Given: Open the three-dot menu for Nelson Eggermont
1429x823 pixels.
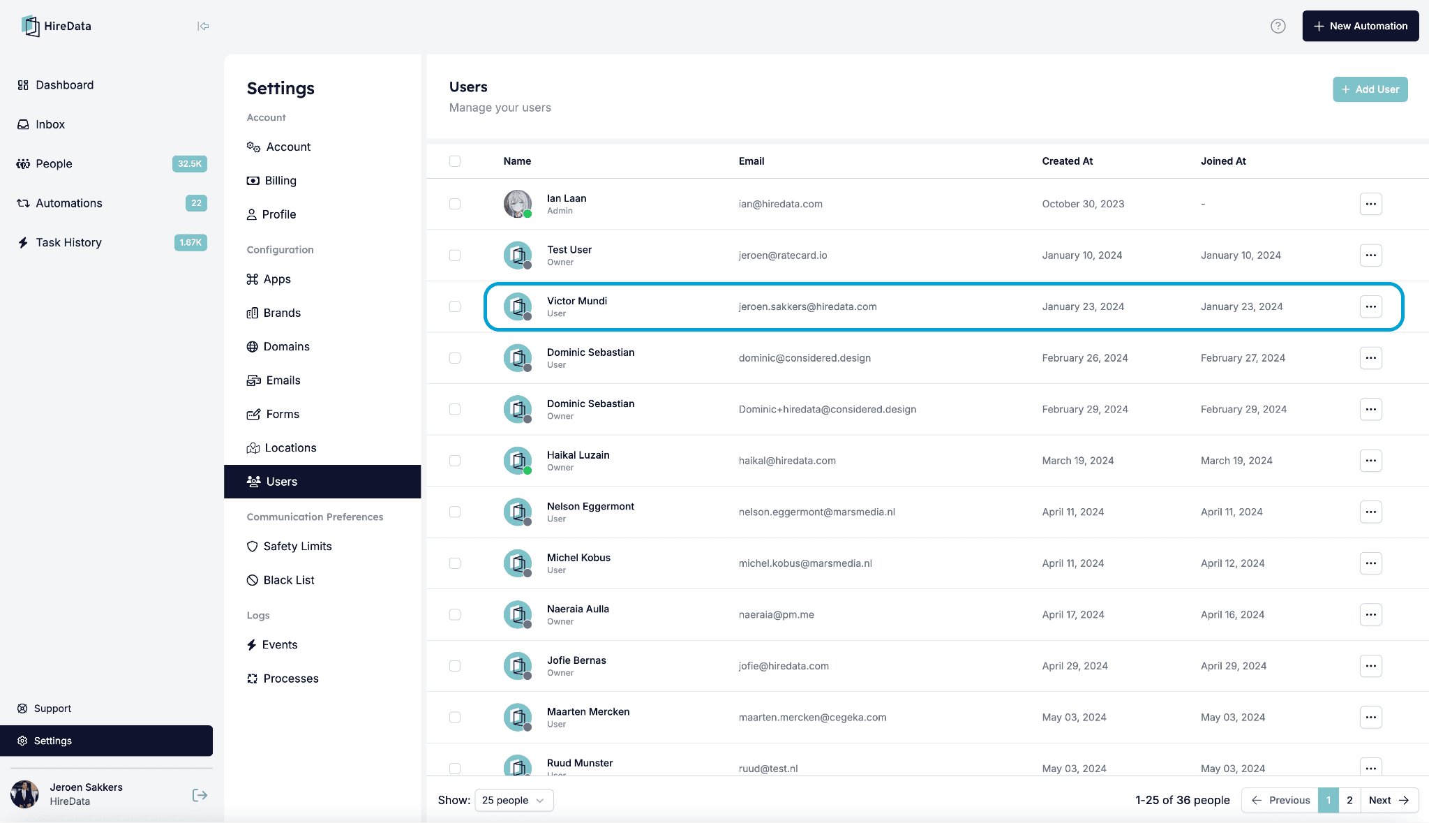Looking at the screenshot, I should [x=1370, y=512].
